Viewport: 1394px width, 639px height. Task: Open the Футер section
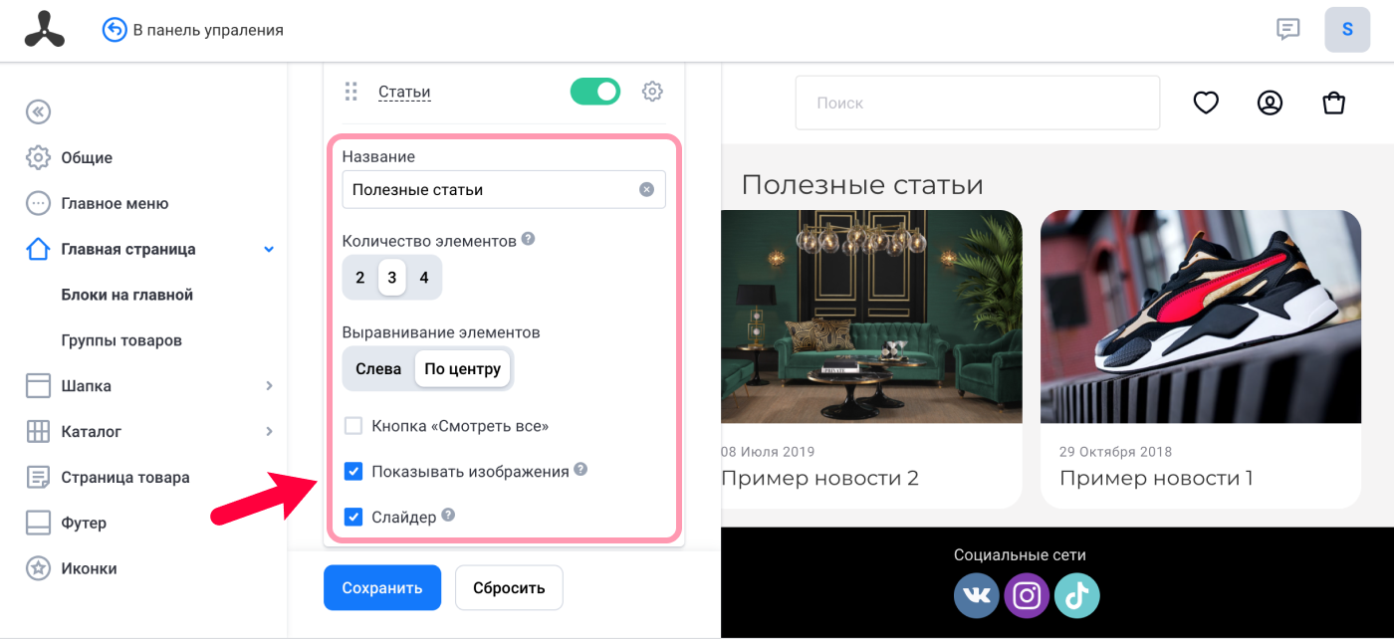coord(84,524)
